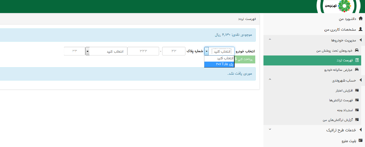Click the card icon beside فهرست تراکنش‌ها
Screen dimensions: 365x147
(357, 100)
